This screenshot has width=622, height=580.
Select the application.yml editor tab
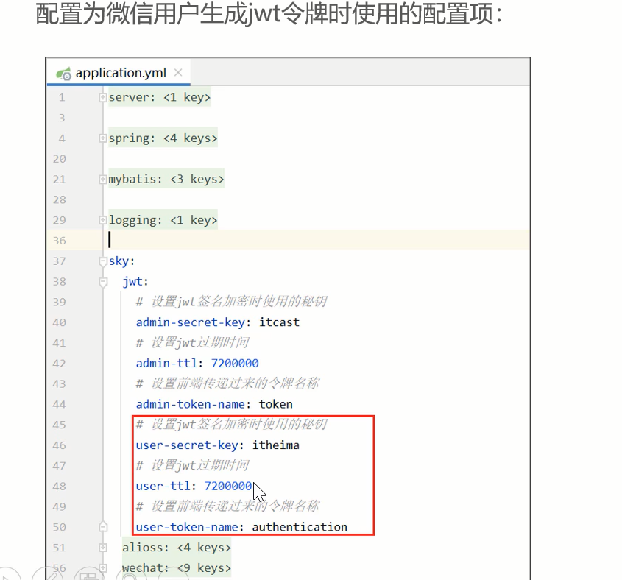click(x=119, y=73)
